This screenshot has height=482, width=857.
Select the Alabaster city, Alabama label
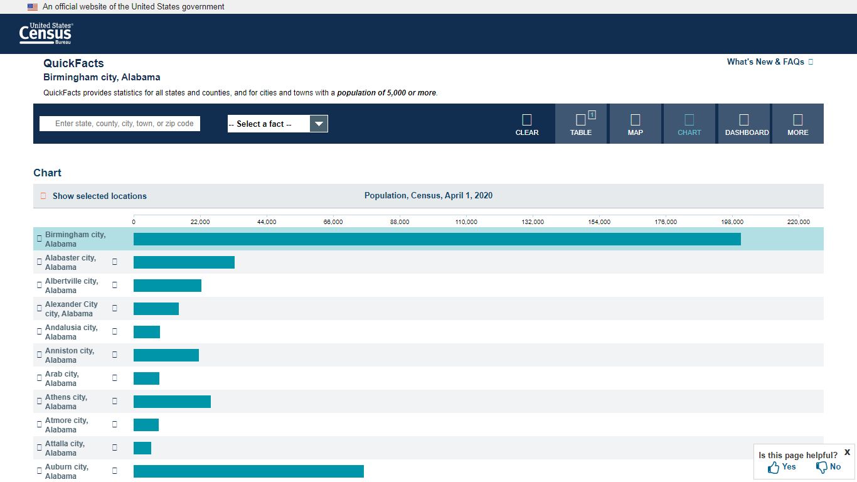click(70, 262)
